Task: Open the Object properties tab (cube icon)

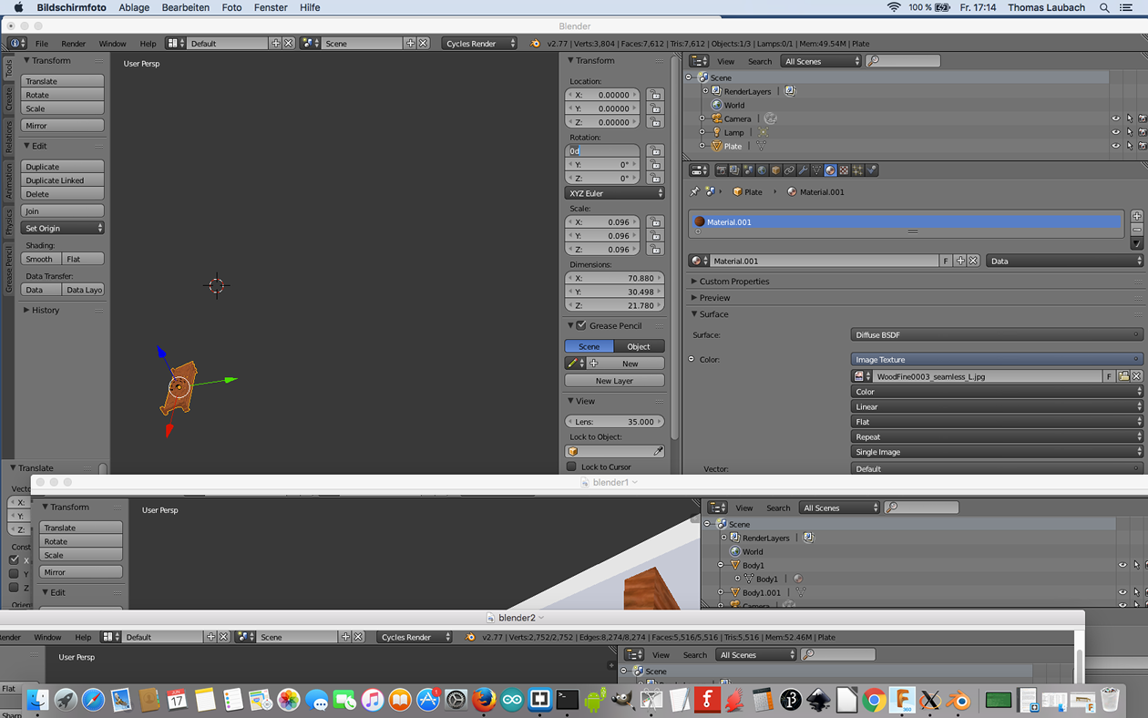Action: [x=775, y=170]
